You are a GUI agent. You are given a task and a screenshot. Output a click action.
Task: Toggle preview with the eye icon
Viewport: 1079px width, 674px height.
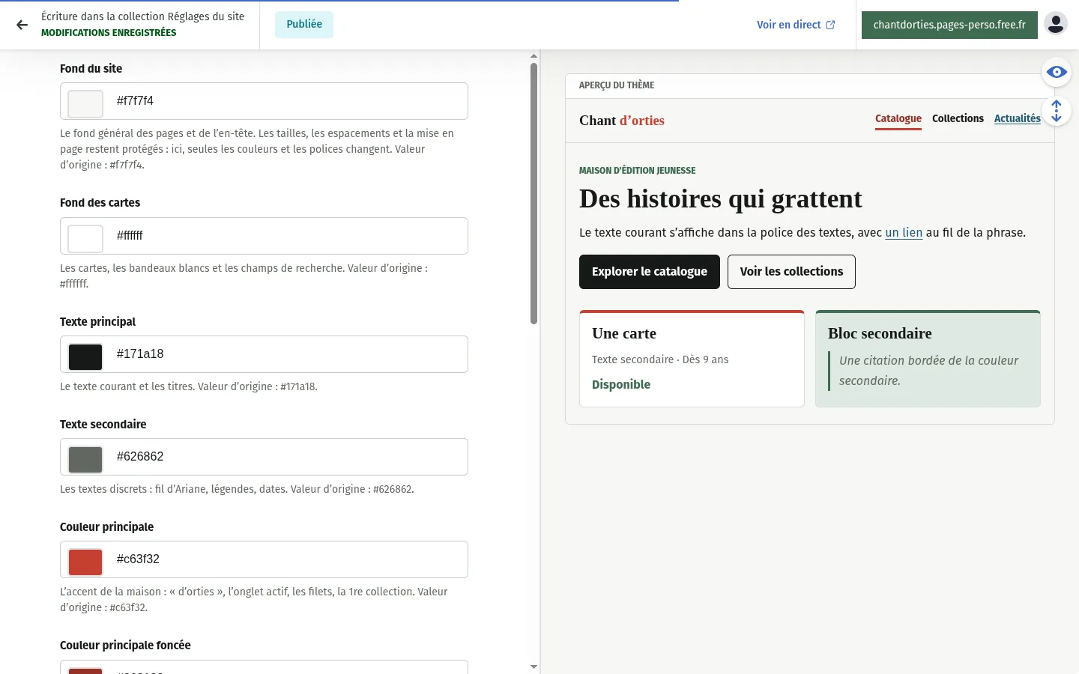pos(1057,72)
